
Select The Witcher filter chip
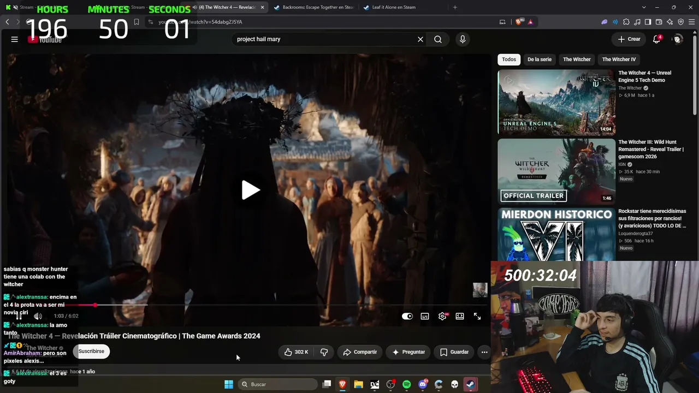pyautogui.click(x=577, y=59)
